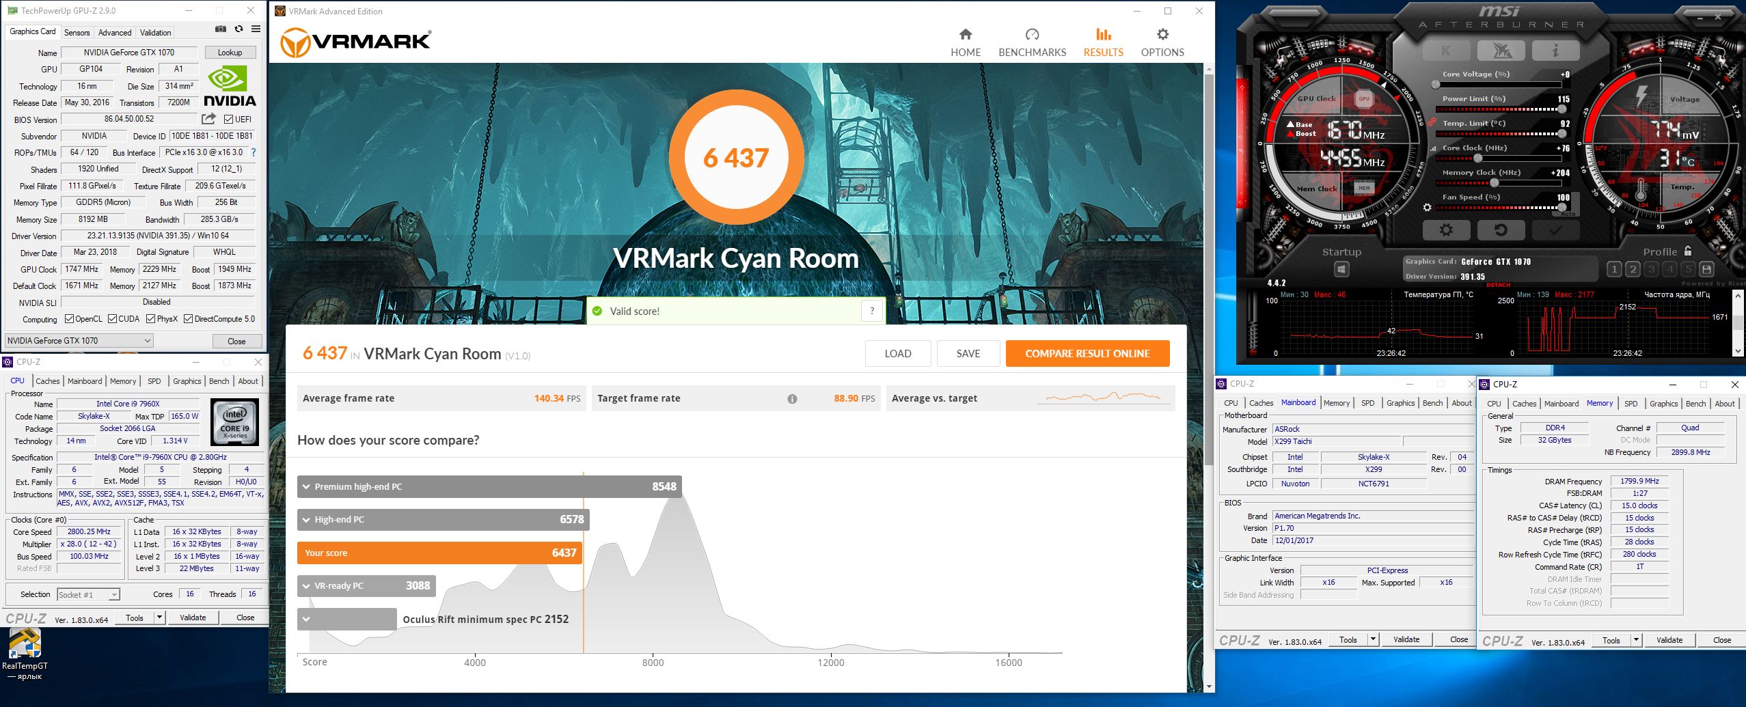Adjust the Memory Clock (MHz) slider handle

pos(1495,183)
